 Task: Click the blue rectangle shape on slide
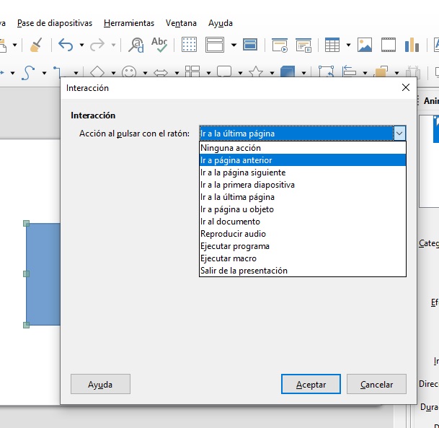(43, 274)
